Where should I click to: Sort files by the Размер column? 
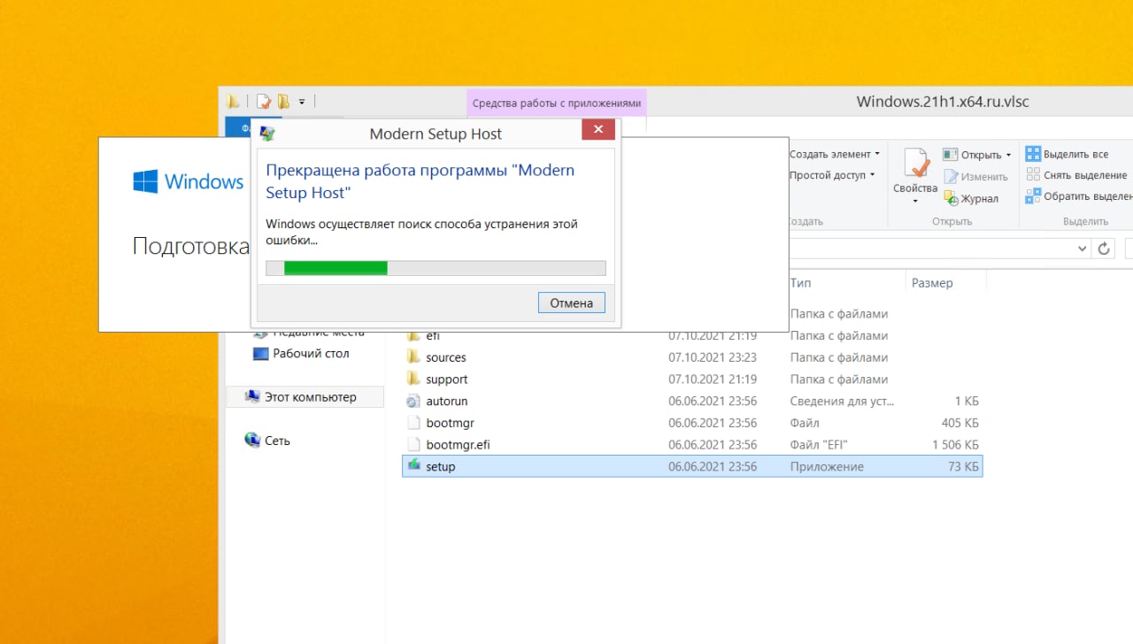tap(932, 283)
